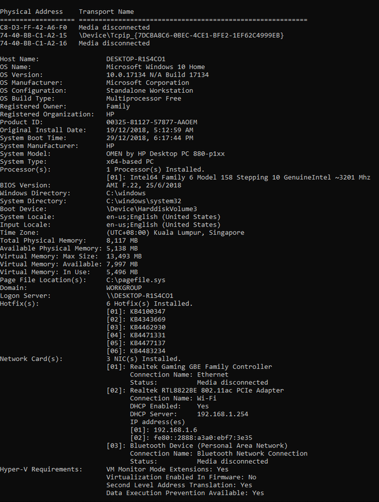Image resolution: width=379 pixels, height=502 pixels.
Task: Click the Product ID 00325-81127-57877-AAOEM
Action: point(152,122)
